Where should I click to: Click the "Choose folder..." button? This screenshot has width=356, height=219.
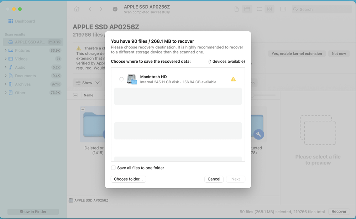pos(128,179)
